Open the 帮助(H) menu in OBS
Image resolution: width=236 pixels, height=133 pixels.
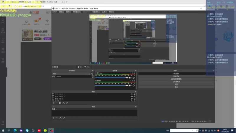[112, 12]
